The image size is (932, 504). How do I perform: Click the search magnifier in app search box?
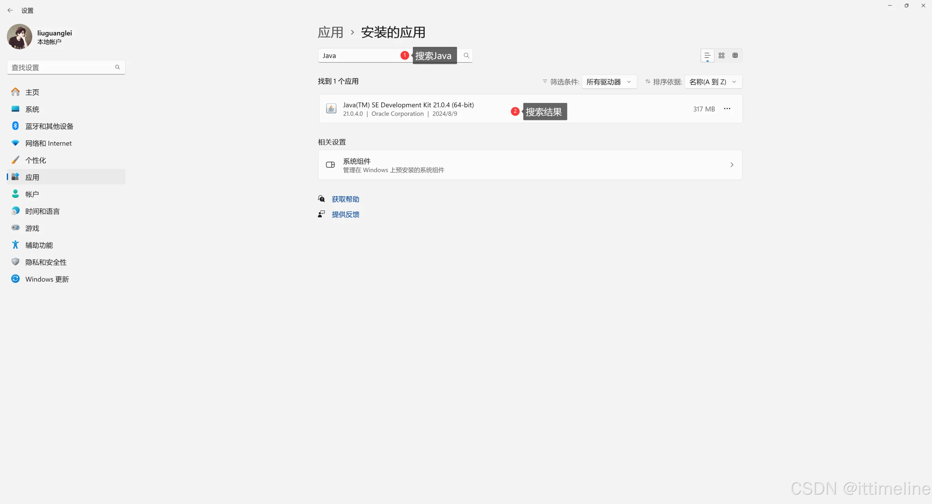(x=467, y=55)
